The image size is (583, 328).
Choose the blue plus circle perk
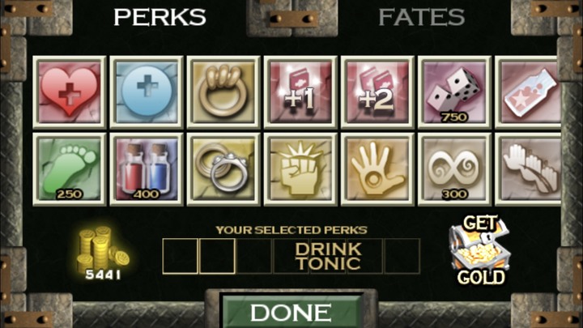pyautogui.click(x=147, y=92)
